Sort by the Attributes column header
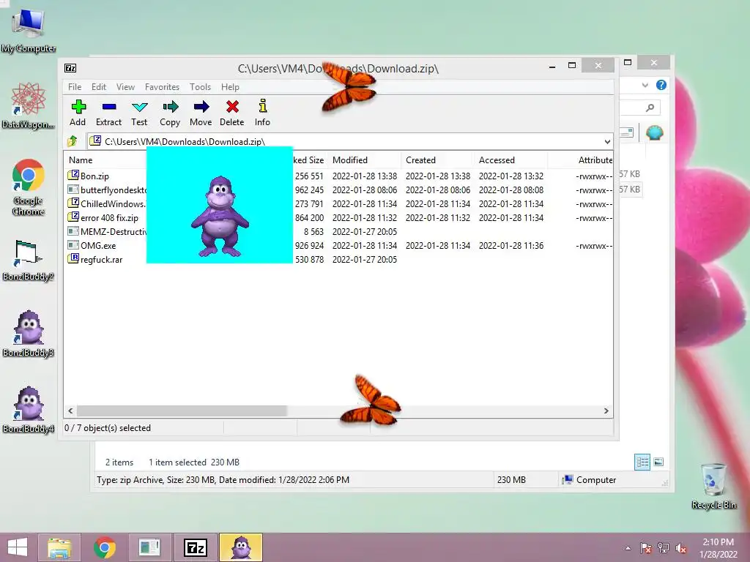 click(594, 160)
